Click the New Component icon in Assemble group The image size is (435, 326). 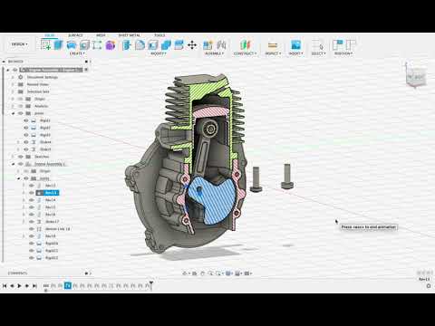click(x=208, y=45)
